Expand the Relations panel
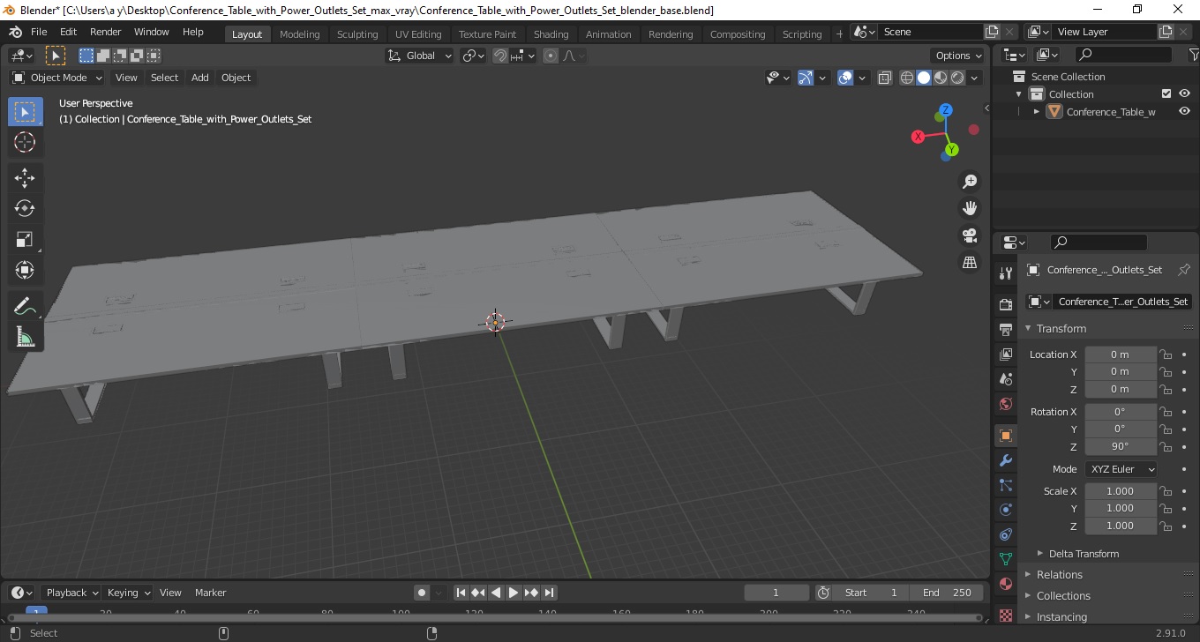 [x=1059, y=575]
